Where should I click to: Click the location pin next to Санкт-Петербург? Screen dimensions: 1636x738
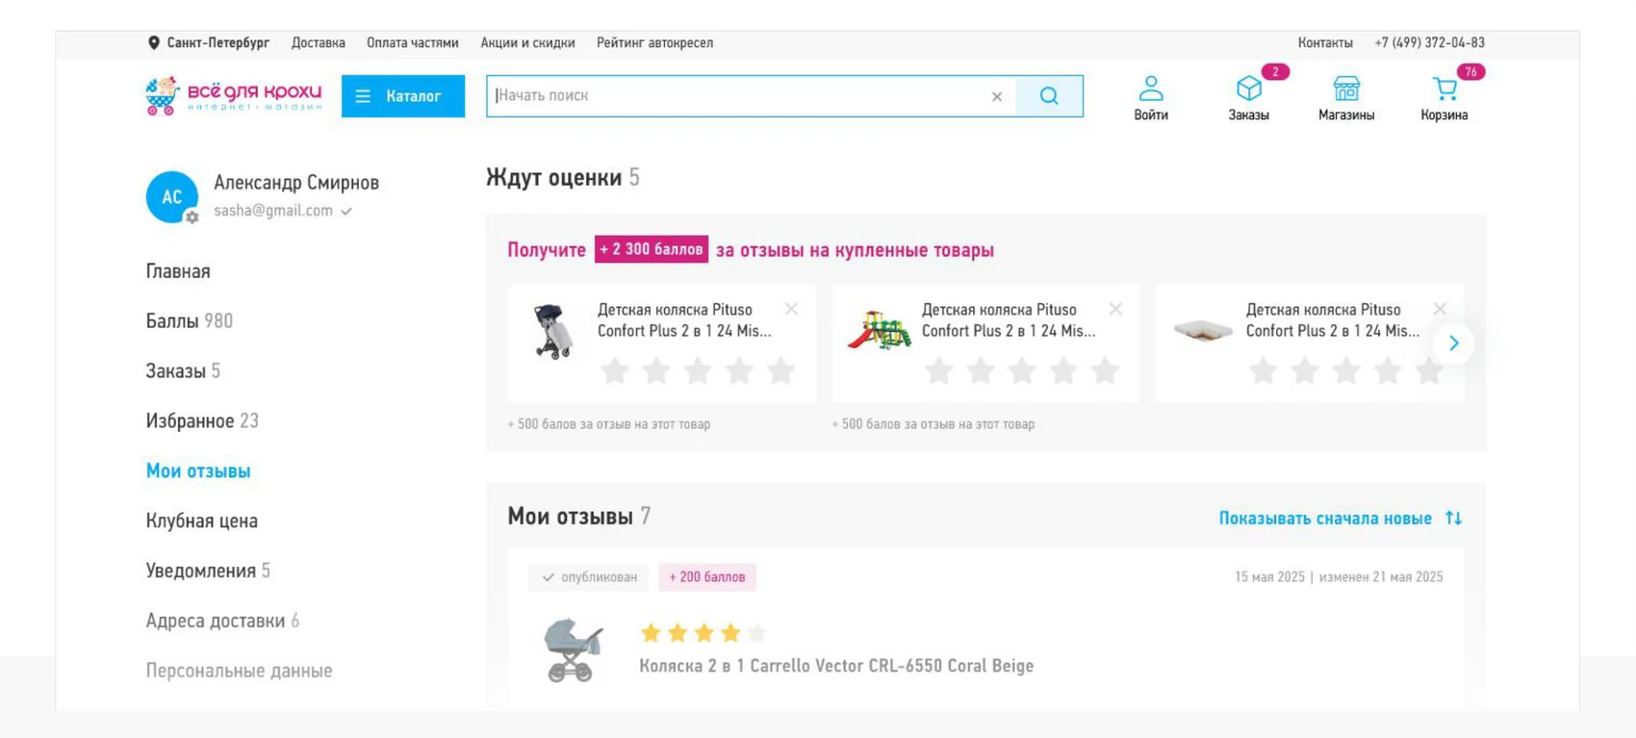(153, 43)
